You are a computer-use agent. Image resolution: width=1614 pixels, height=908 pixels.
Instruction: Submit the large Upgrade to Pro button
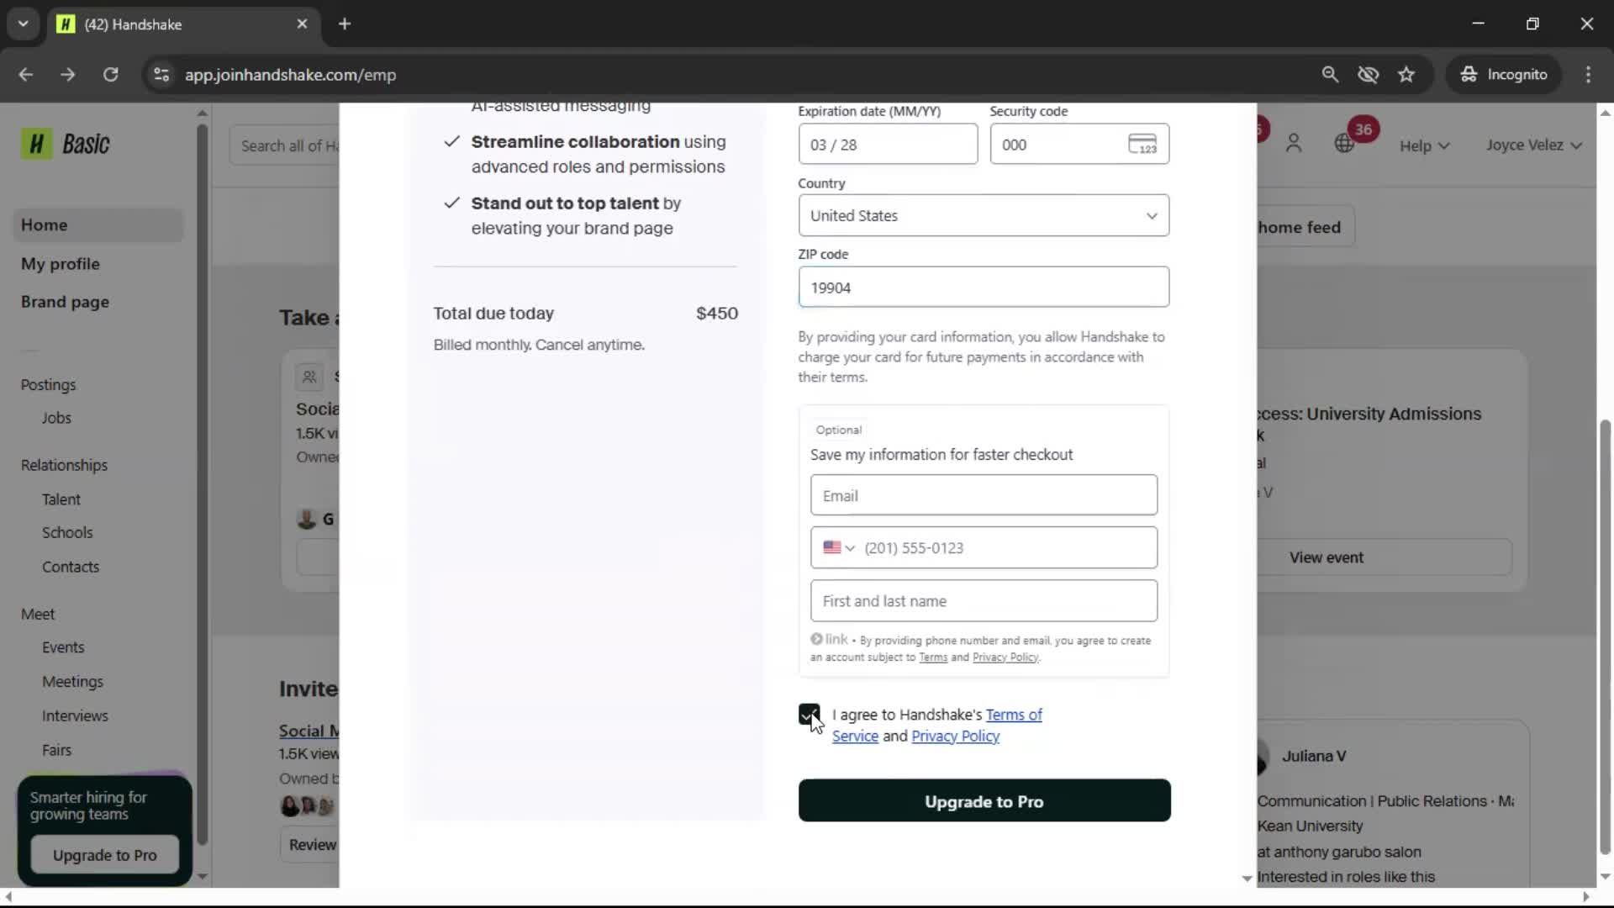(984, 800)
